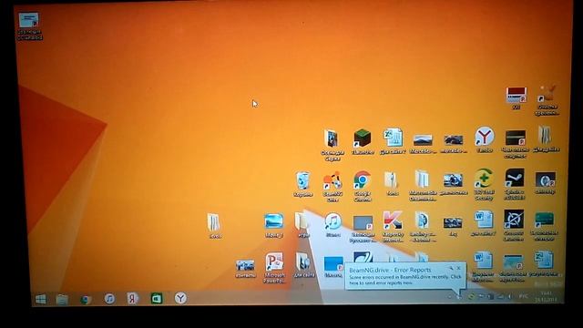Open iTunes from the taskbar
This screenshot has width=583, height=328.
[109, 299]
